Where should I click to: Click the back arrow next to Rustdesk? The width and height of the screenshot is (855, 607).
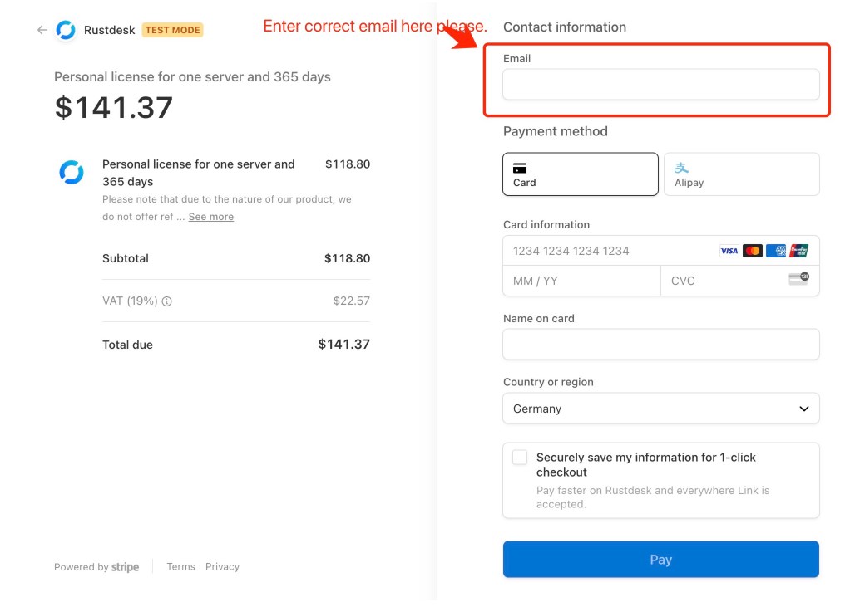point(42,30)
